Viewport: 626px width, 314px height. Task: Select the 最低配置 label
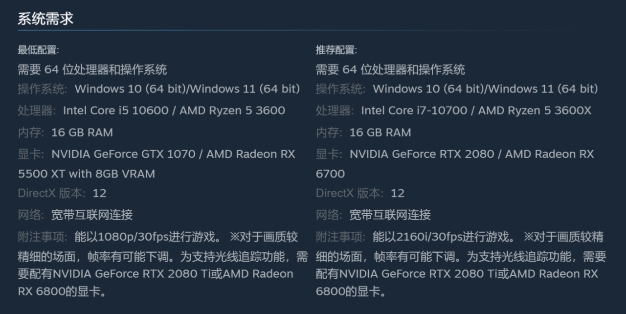pos(38,50)
